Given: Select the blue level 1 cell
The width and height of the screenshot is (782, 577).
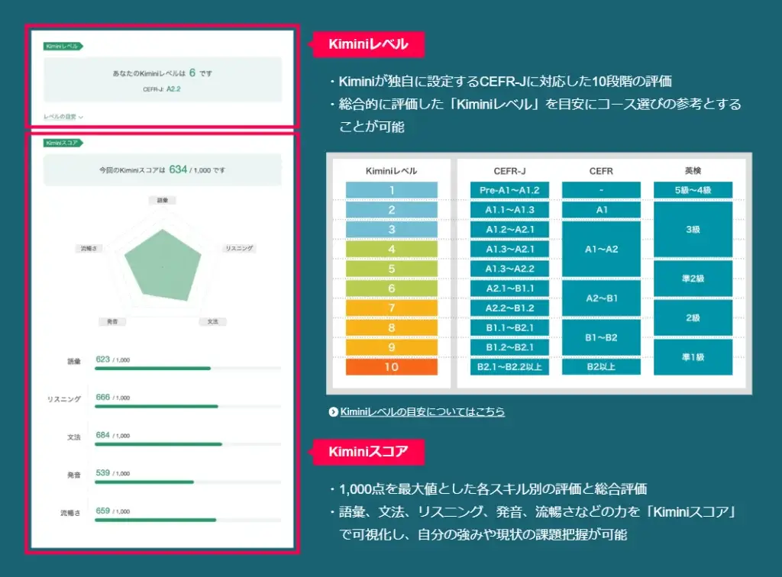Looking at the screenshot, I should (x=392, y=190).
